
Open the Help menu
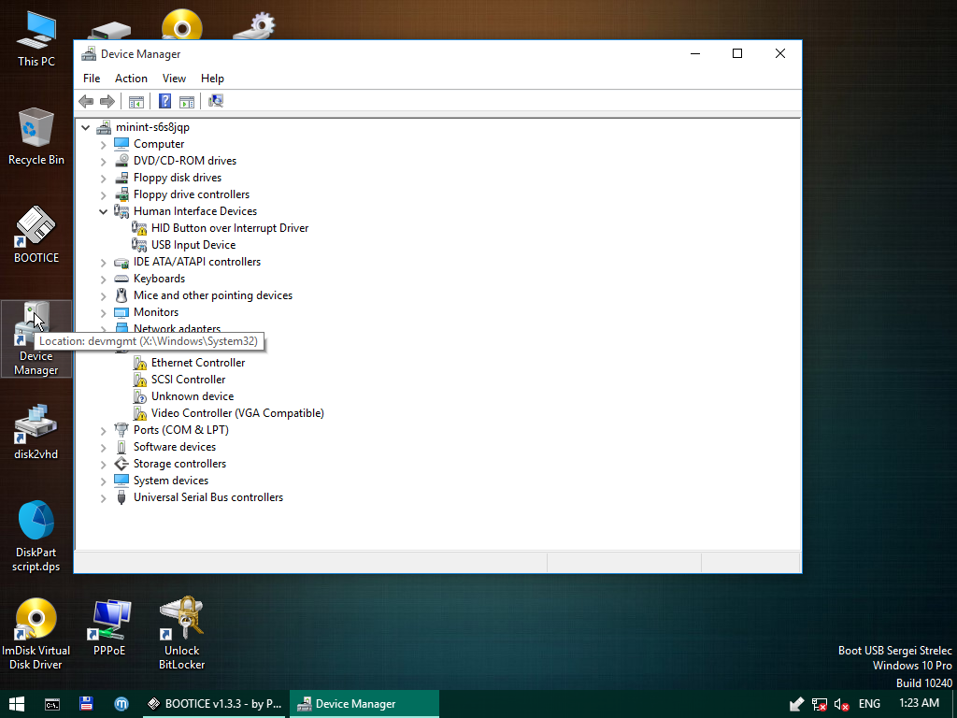(x=212, y=79)
